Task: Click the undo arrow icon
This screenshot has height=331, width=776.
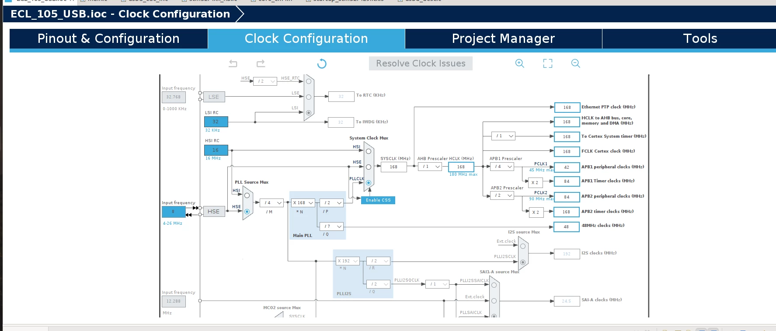Action: coord(233,63)
